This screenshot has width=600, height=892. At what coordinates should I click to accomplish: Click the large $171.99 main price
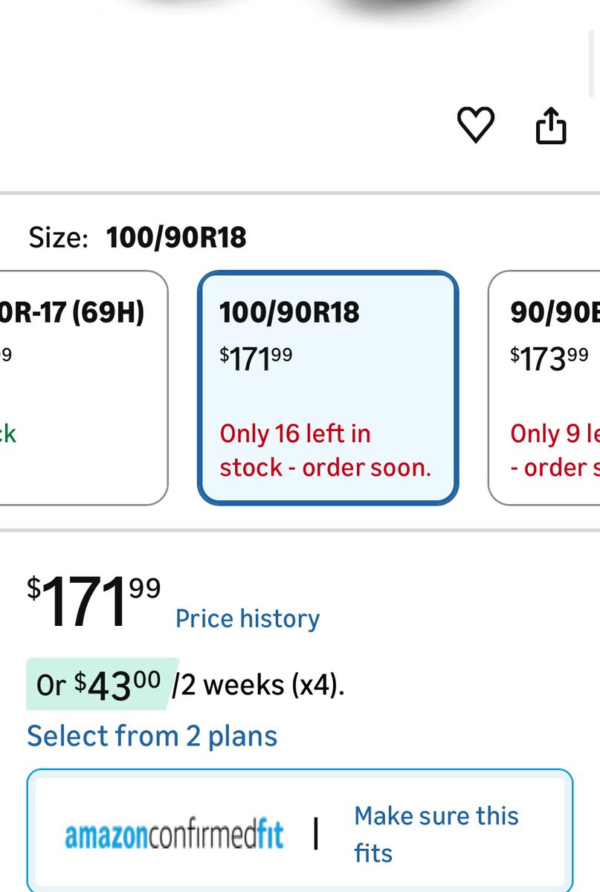(x=94, y=602)
